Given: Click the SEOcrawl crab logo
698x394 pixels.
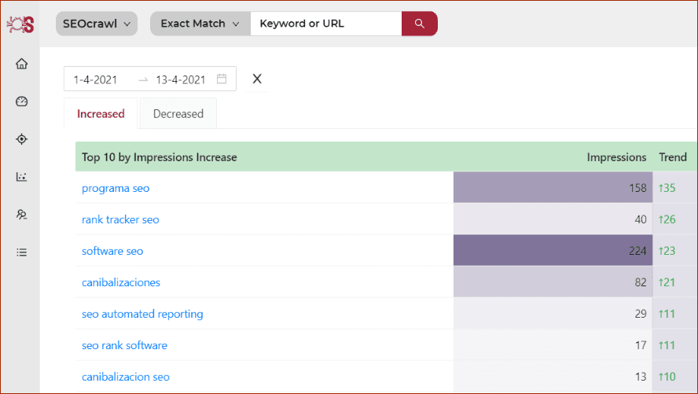Looking at the screenshot, I should (20, 24).
